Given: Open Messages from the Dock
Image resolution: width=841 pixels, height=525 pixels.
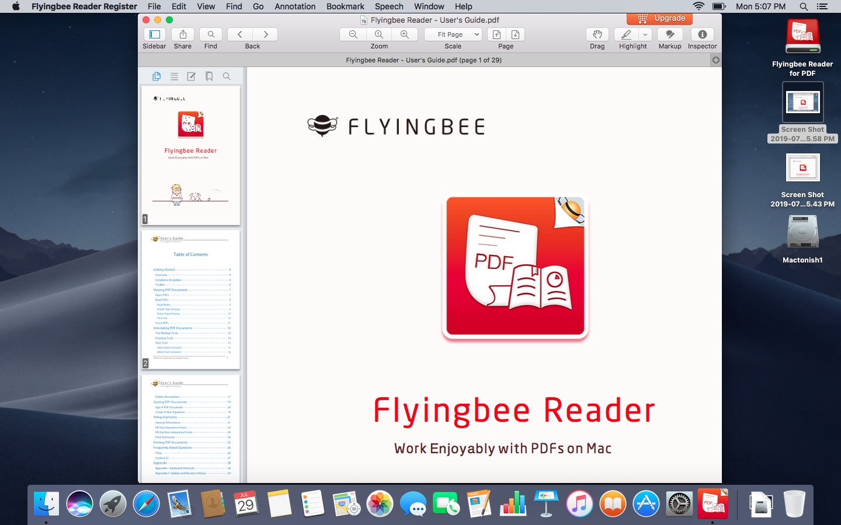Looking at the screenshot, I should coord(413,504).
